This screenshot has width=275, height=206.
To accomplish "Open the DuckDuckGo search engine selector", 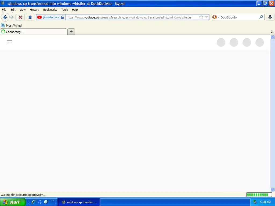I will [216, 17].
